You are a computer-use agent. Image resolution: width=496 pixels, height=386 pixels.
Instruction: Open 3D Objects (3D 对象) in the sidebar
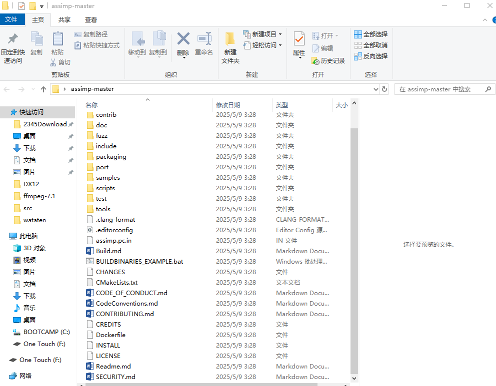[34, 248]
